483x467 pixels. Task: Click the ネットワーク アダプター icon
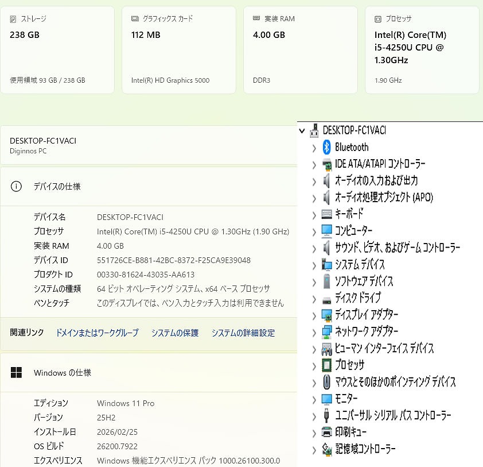[326, 331]
